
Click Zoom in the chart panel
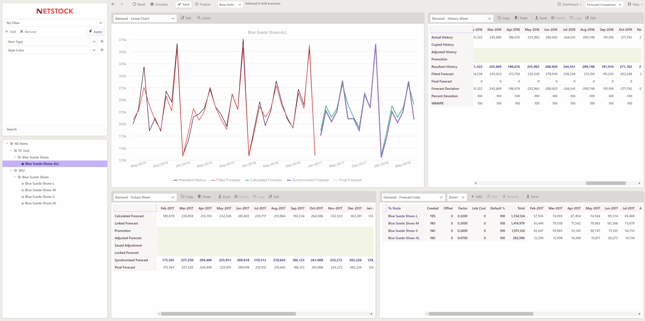coord(204,18)
